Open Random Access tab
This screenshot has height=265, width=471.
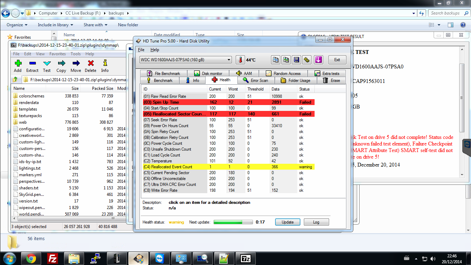coord(283,73)
